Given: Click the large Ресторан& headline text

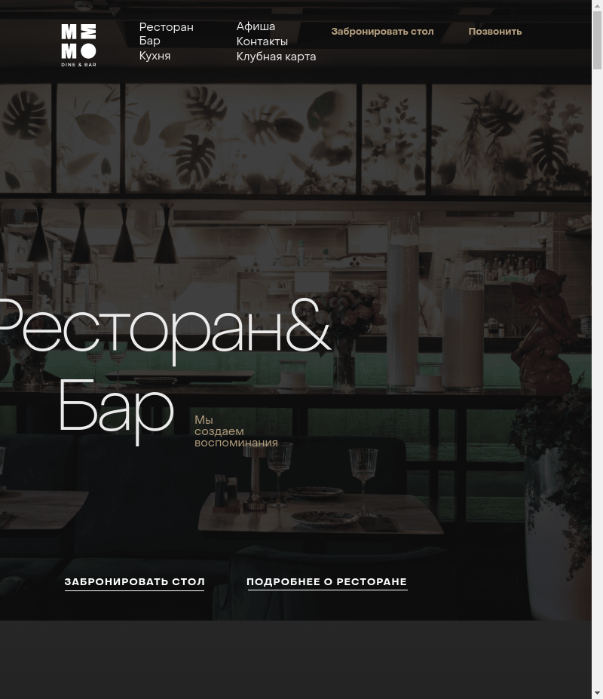Looking at the screenshot, I should [164, 330].
